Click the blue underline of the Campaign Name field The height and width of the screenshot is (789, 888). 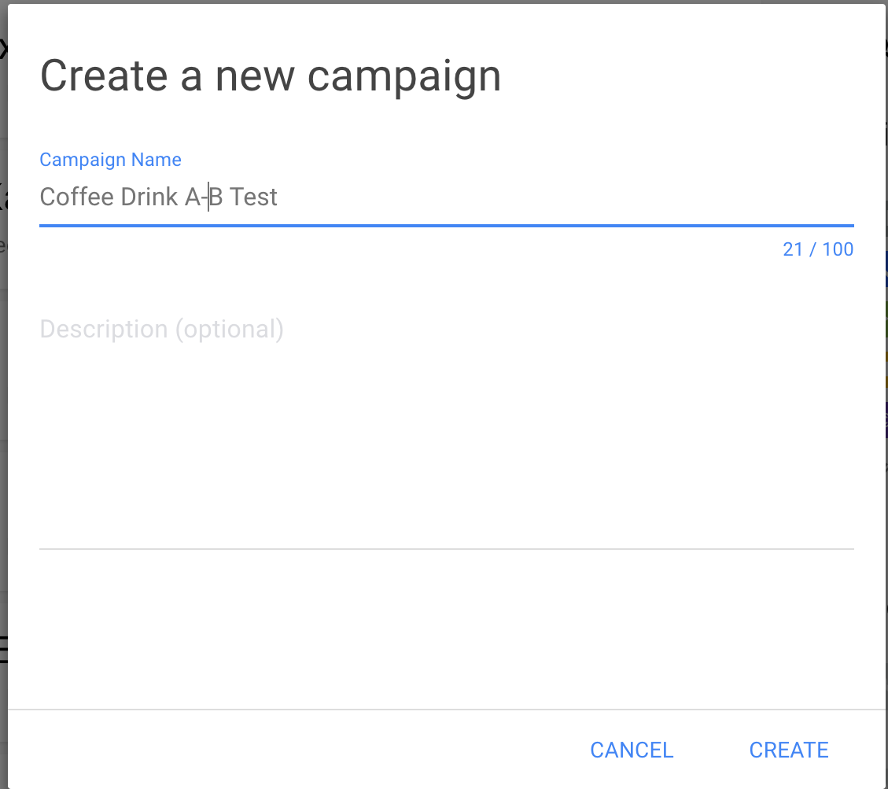pyautogui.click(x=446, y=226)
